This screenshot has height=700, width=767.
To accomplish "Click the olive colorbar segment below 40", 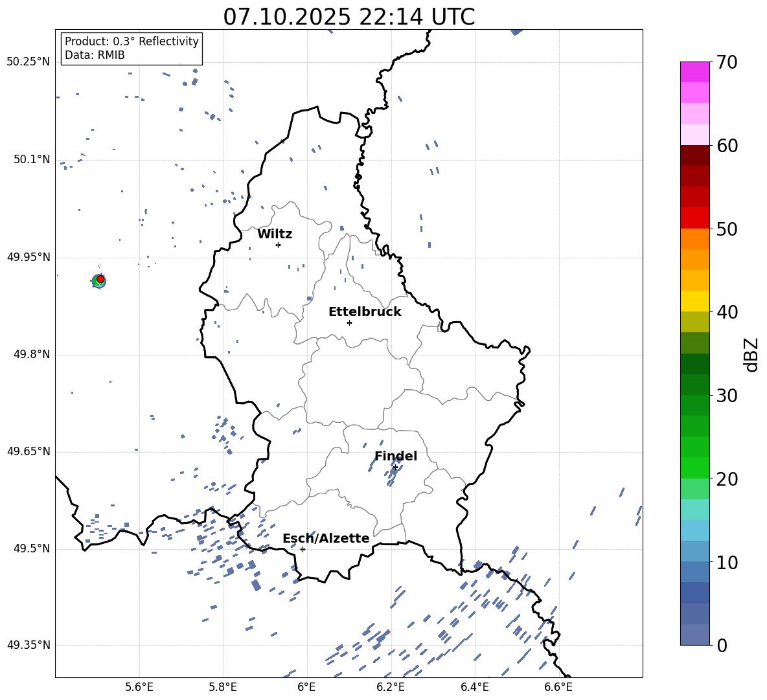I will pos(695,322).
